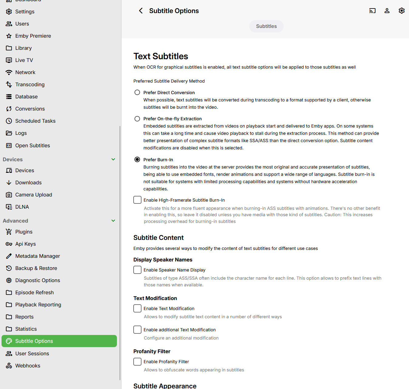Collapse the Advanced section chevron
409x389 pixels.
point(113,221)
